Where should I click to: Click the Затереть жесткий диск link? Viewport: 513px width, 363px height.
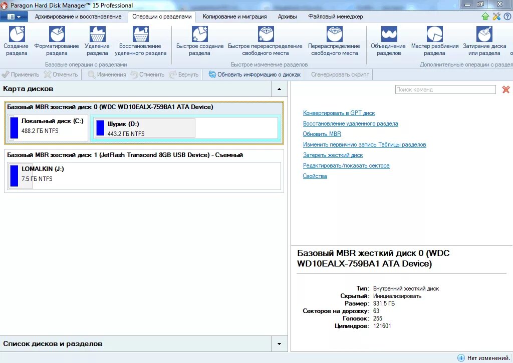[333, 155]
